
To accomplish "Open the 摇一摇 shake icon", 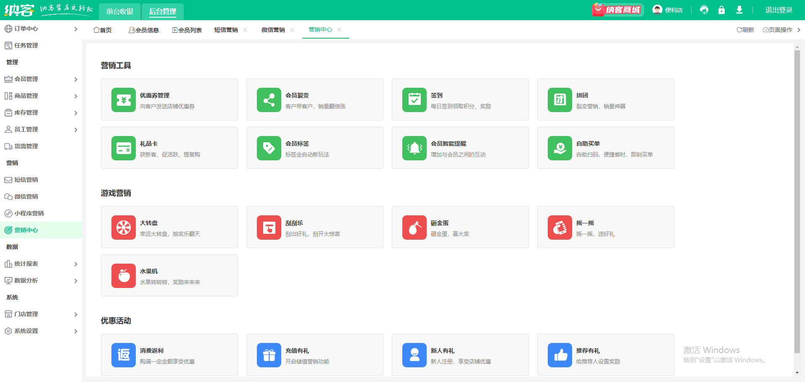I will pos(560,228).
